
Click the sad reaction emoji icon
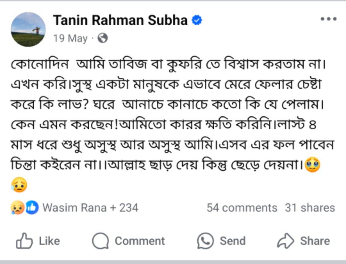[17, 208]
